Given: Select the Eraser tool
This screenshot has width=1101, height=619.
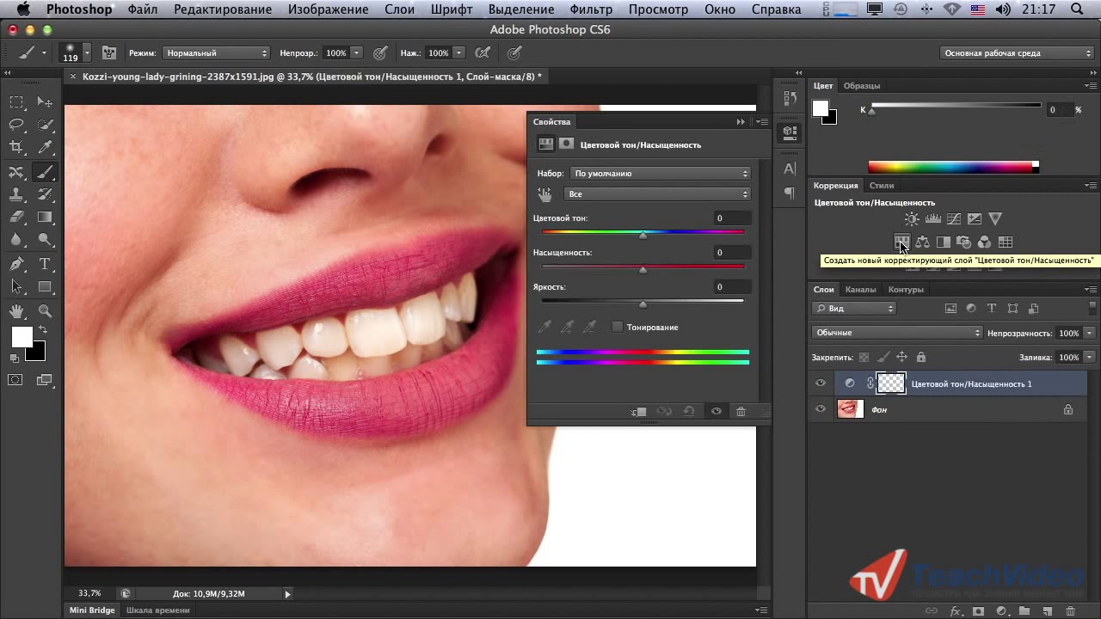Looking at the screenshot, I should point(16,218).
